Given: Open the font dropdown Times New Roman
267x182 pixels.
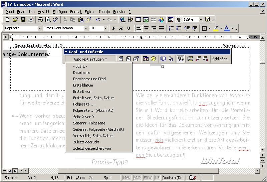Looking at the screenshot, I should [x=86, y=28].
